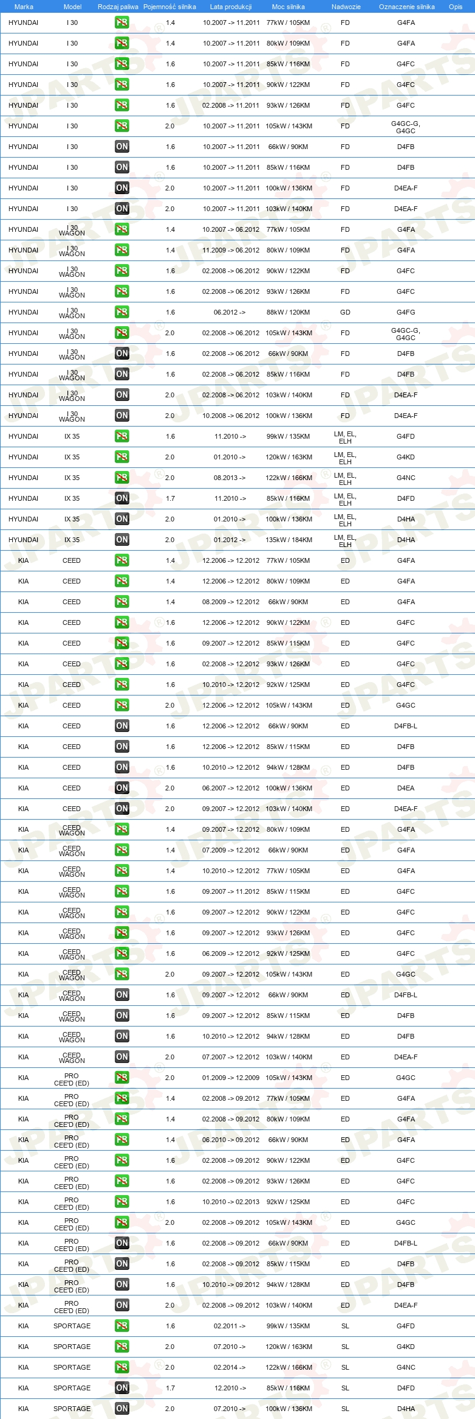
Task: Click the '02.2011 ->' production years cell
Action: pyautogui.click(x=230, y=1326)
